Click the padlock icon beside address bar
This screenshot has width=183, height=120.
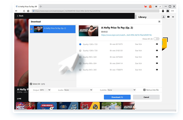(x=163, y=11)
